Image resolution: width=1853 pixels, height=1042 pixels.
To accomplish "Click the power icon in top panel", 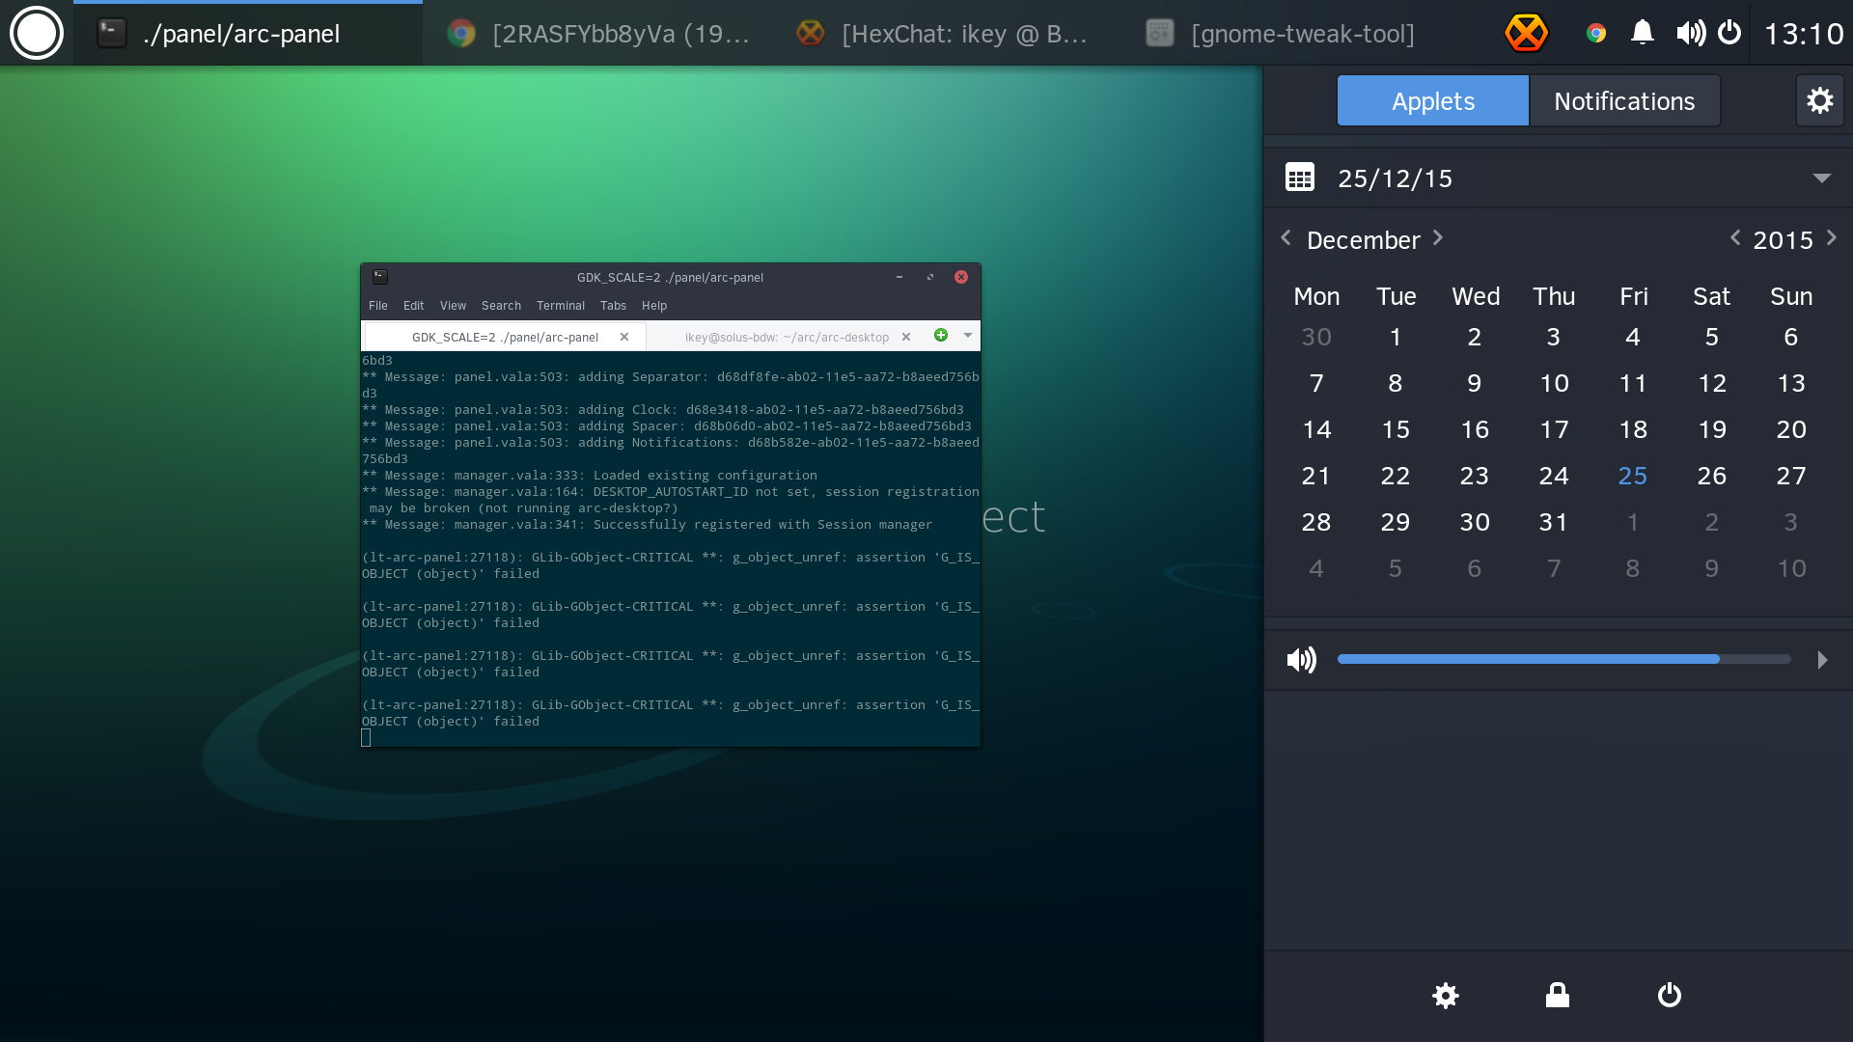I will (1729, 34).
